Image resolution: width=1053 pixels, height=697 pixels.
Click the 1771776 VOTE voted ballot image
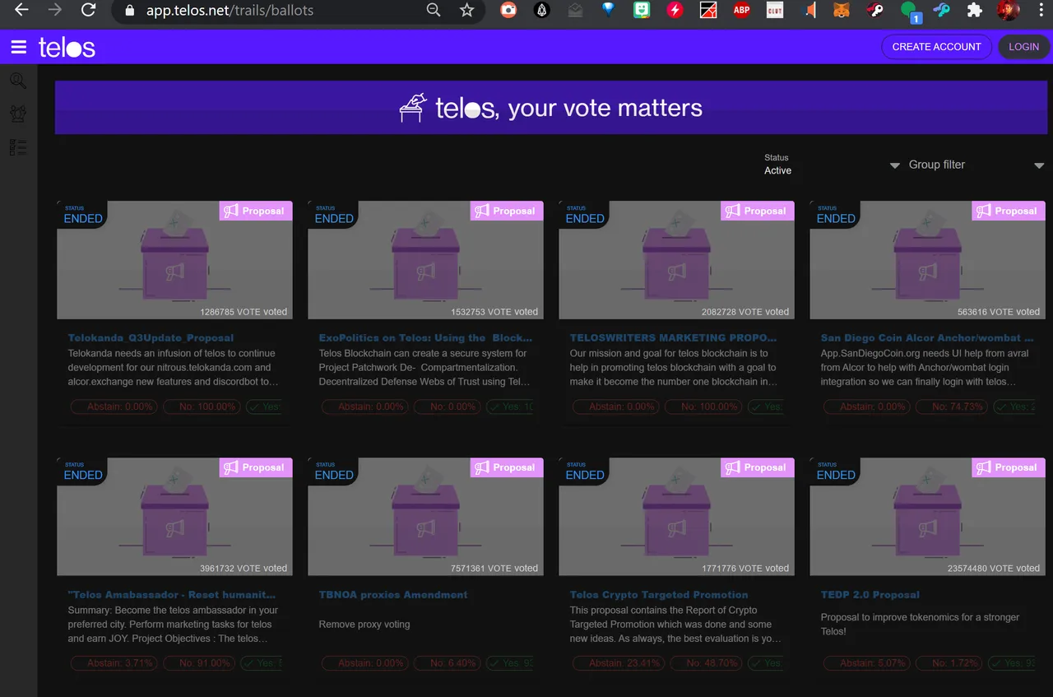coord(676,517)
